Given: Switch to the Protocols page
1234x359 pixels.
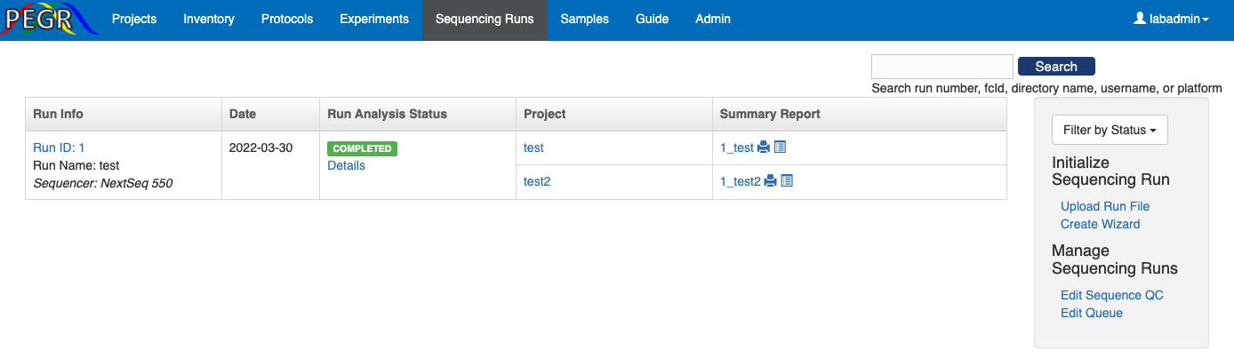Looking at the screenshot, I should coord(287,20).
